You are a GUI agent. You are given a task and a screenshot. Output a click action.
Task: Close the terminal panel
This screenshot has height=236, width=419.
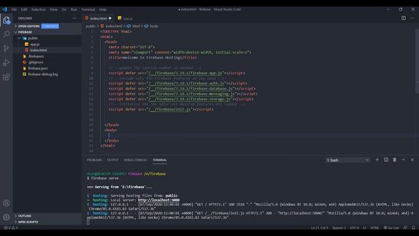[x=412, y=160]
